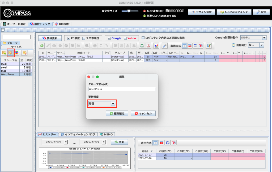The image size is (272, 172).
Task: Click the キャンセル button in dialog
Action: tap(143, 113)
